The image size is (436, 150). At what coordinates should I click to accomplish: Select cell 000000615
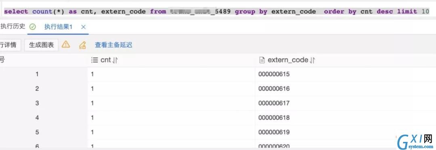[x=274, y=74]
